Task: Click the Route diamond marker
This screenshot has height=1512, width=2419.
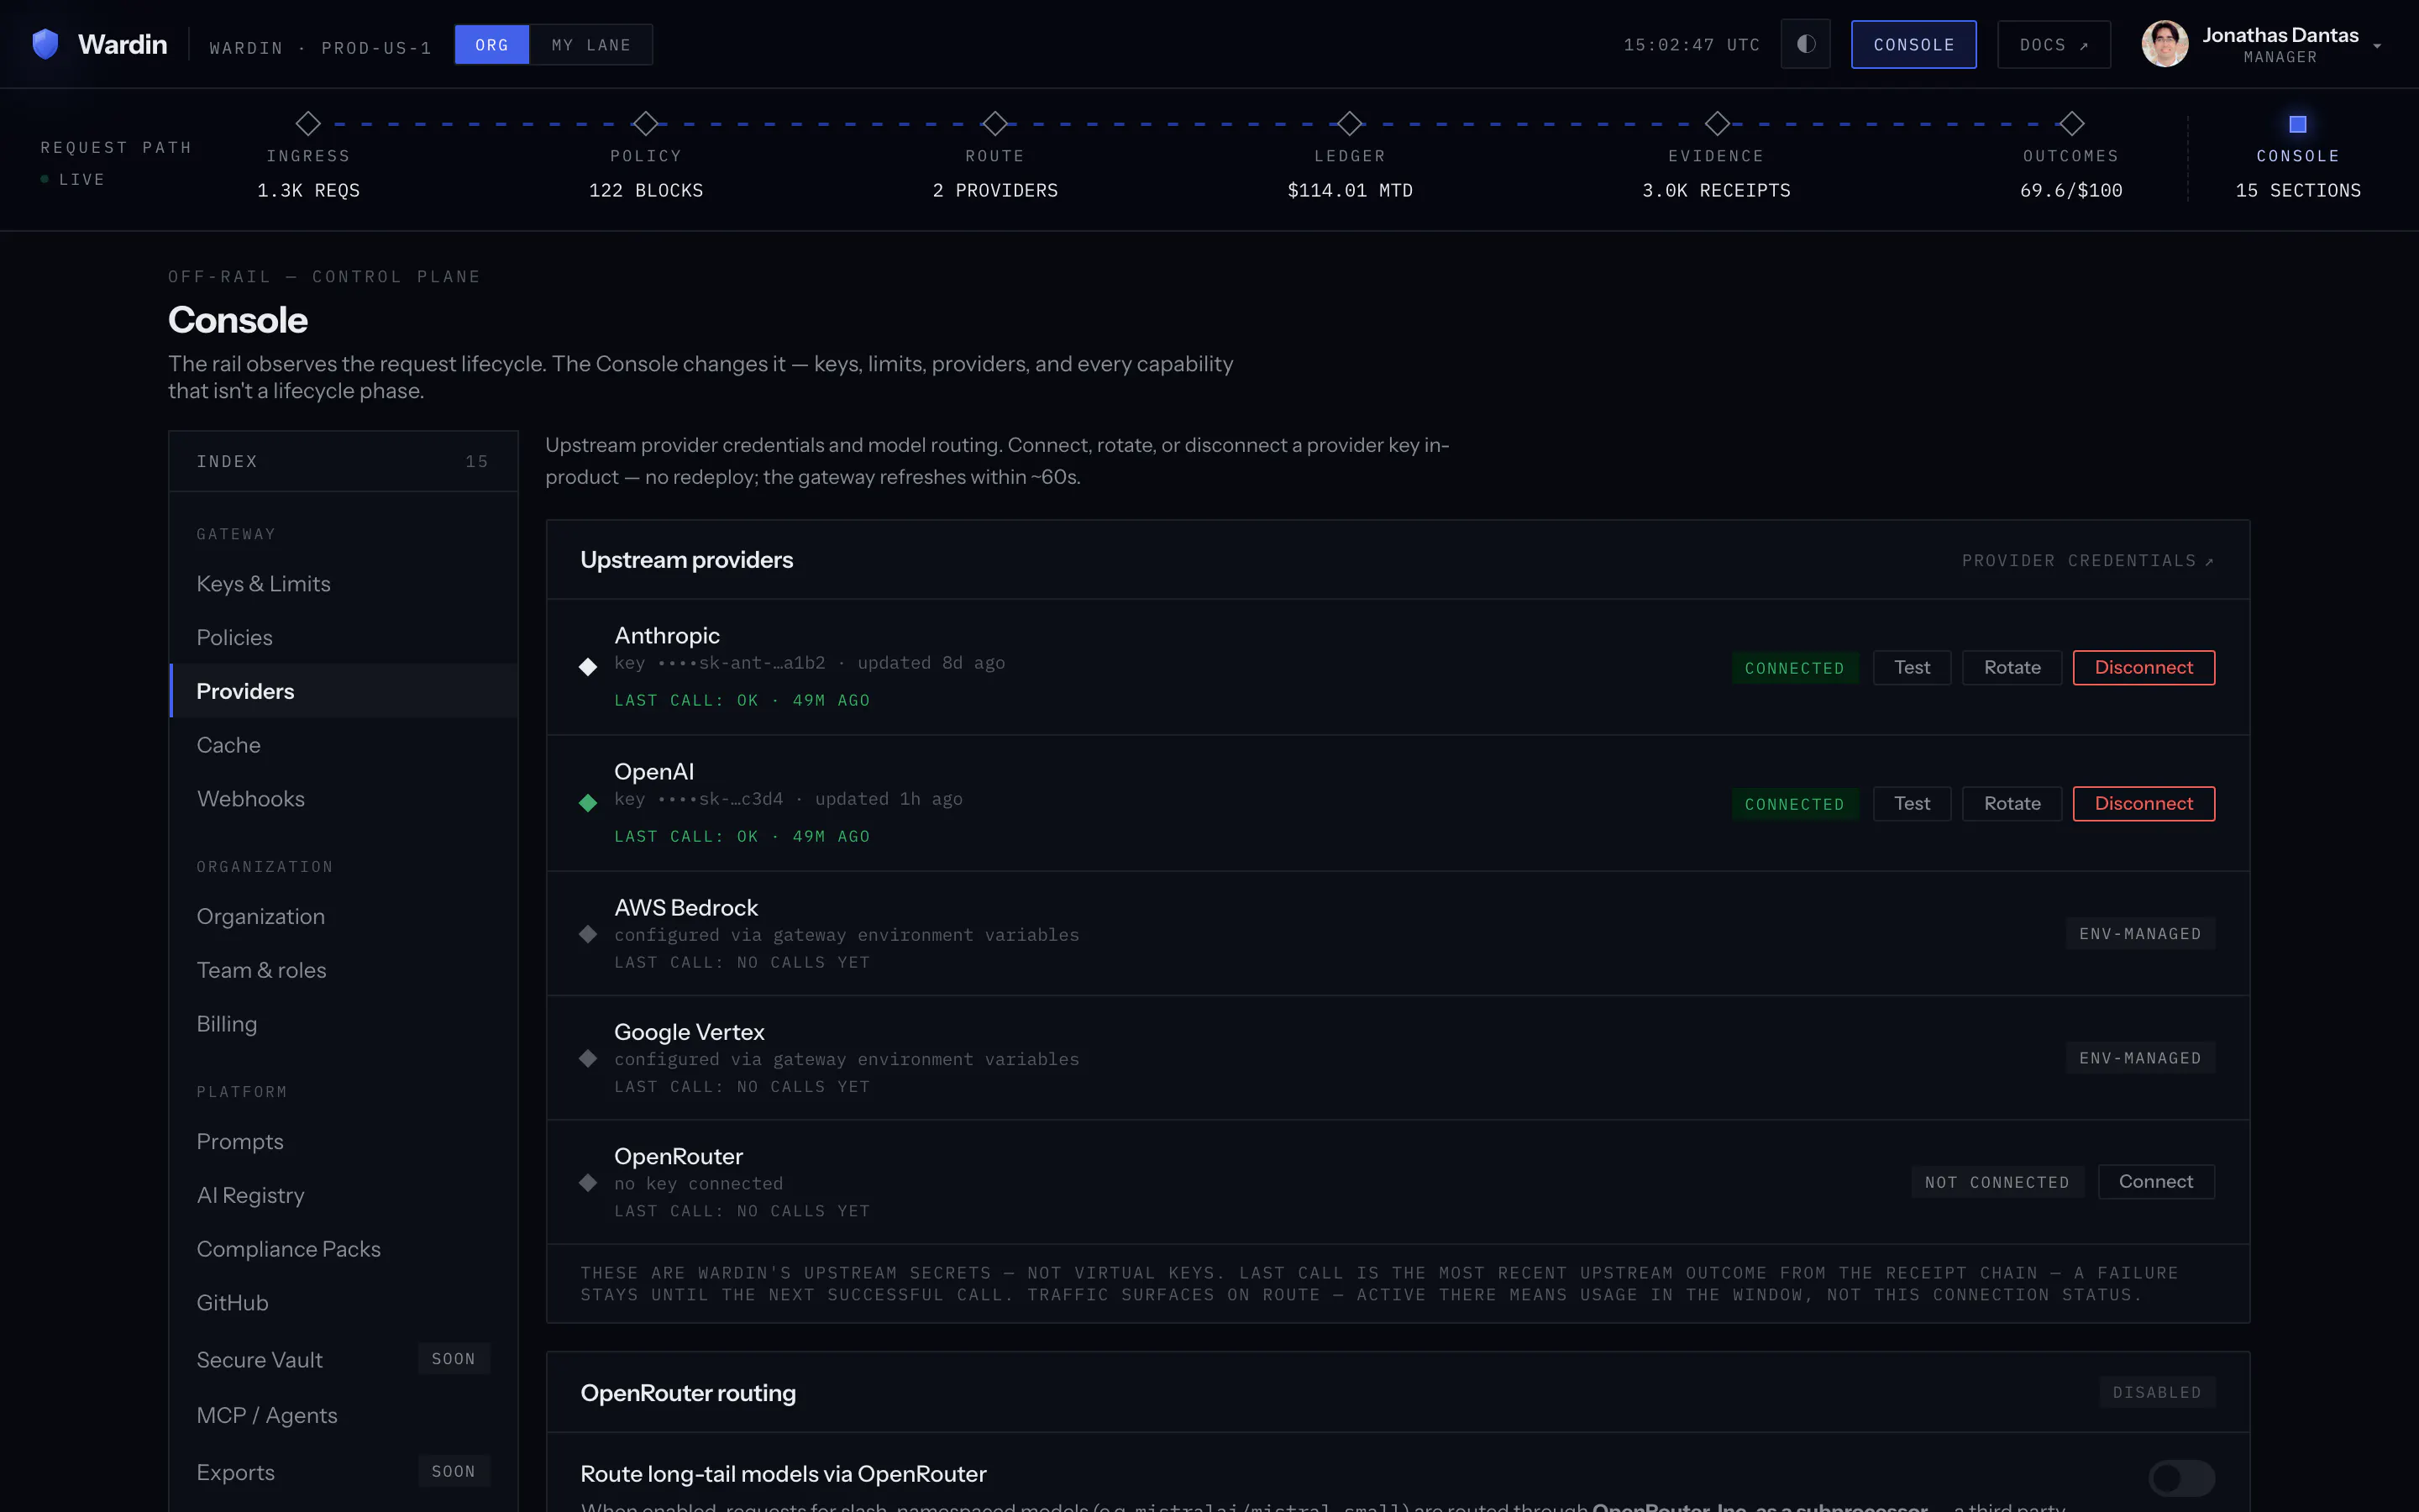Action: (x=994, y=124)
